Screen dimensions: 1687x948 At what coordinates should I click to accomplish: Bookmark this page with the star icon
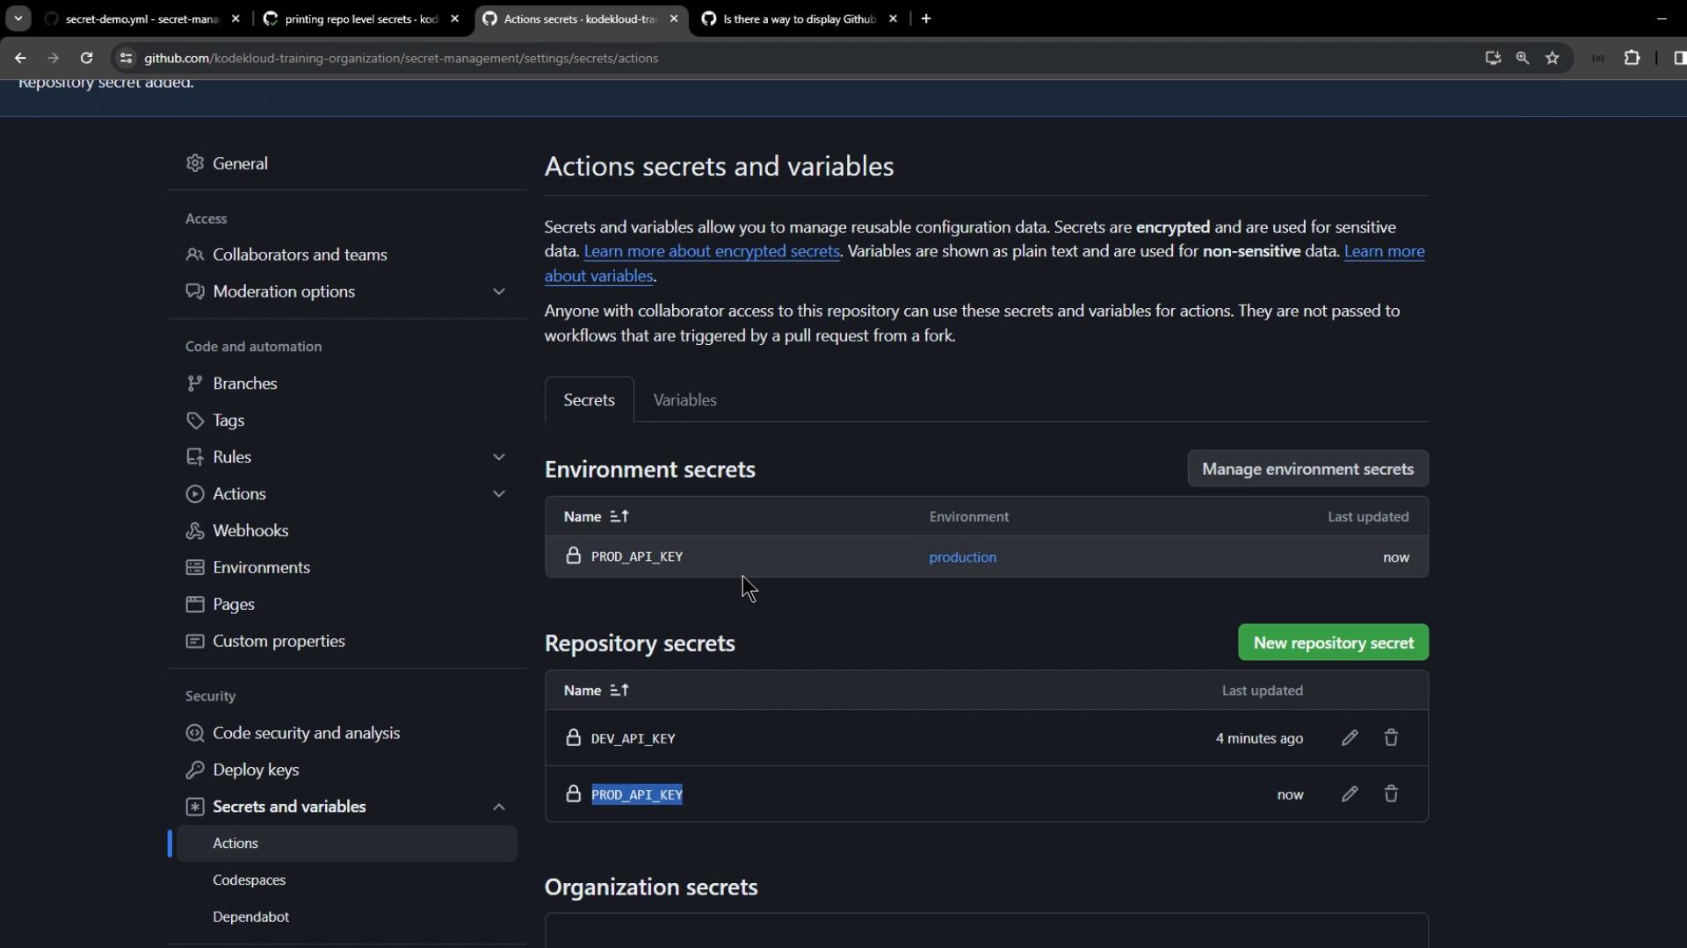coord(1553,58)
